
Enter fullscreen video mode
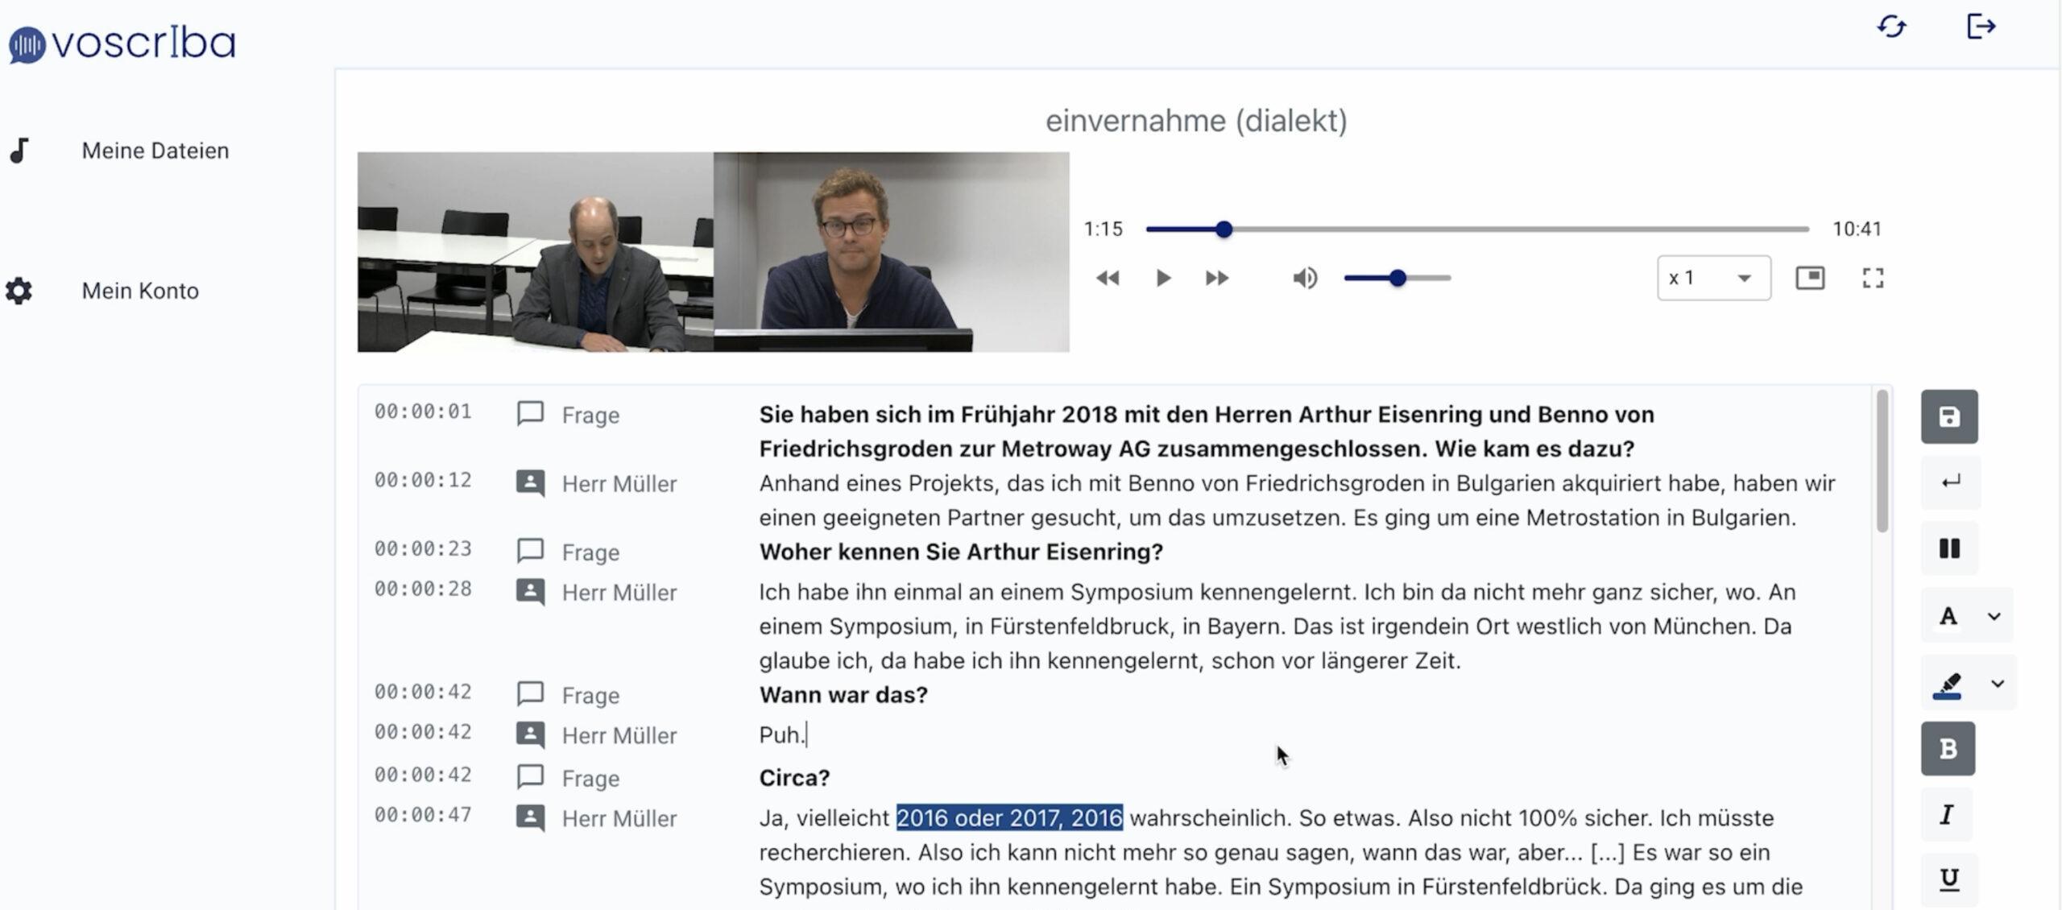pyautogui.click(x=1873, y=278)
